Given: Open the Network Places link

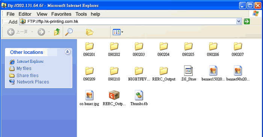Looking at the screenshot, I should [33, 82].
